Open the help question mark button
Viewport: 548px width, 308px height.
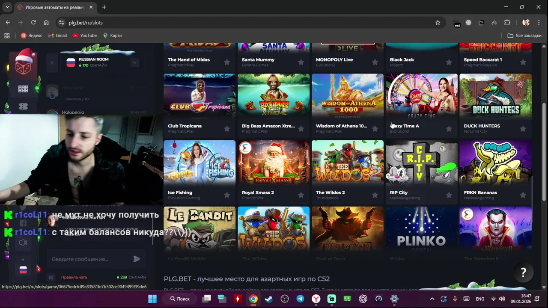(523, 272)
